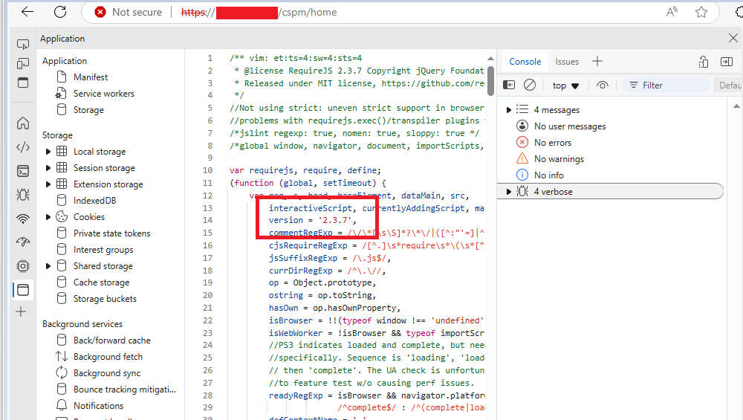Expand the Local storage tree node
Screen dimensions: 743x420
(48, 152)
